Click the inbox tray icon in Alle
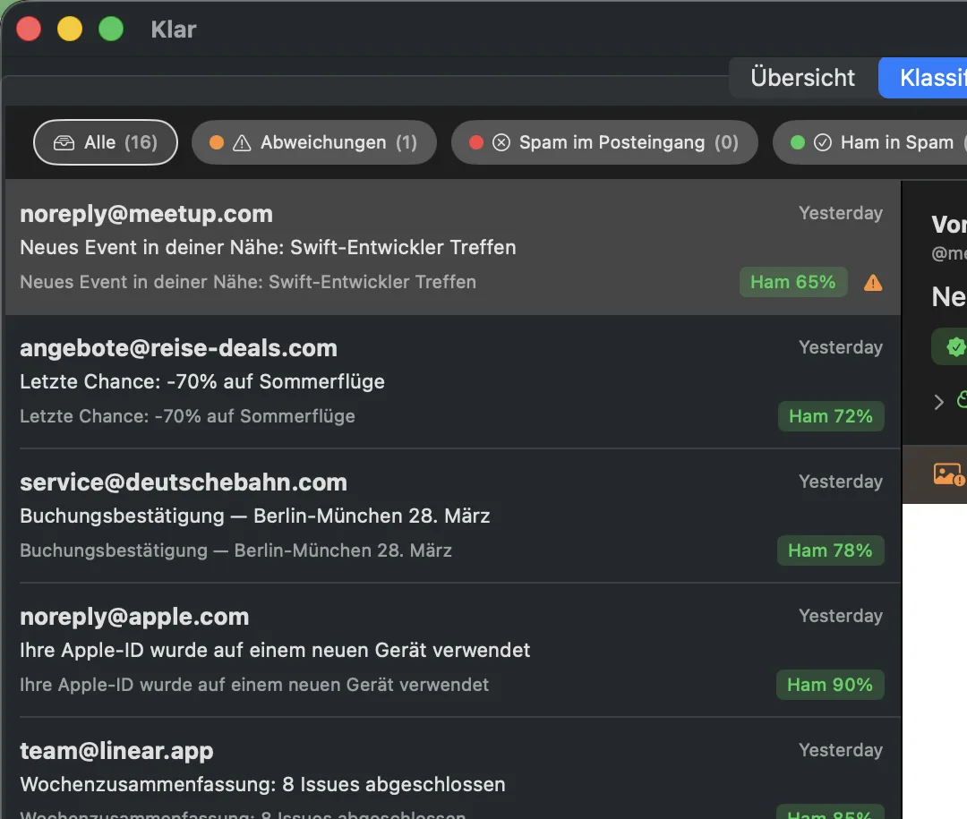Screen dimensions: 967x819 click(64, 143)
